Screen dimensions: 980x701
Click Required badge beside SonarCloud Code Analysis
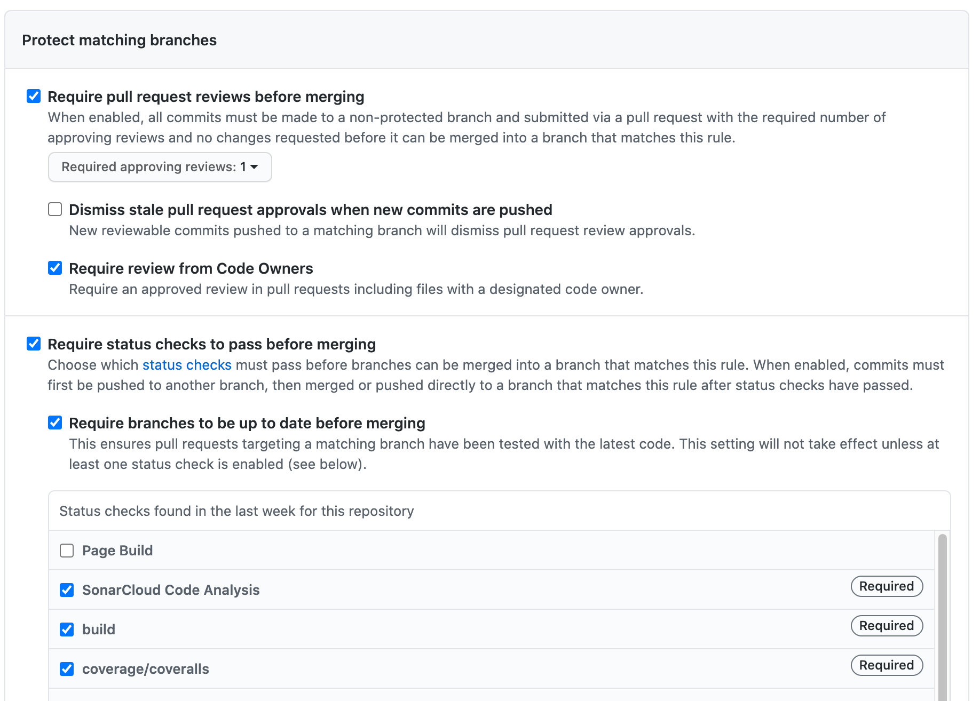886,586
